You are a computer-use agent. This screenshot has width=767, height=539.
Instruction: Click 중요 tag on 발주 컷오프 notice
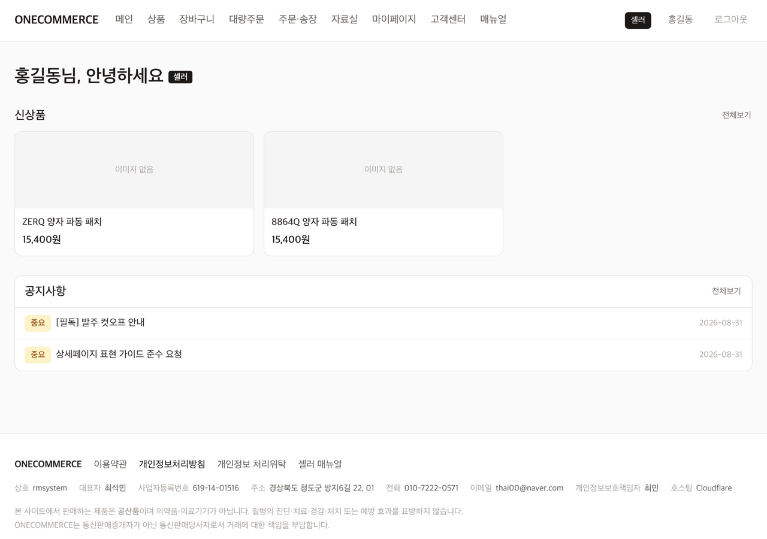(38, 323)
